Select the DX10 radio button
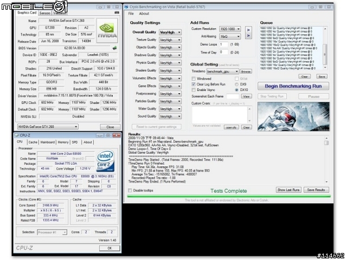 click(x=236, y=90)
